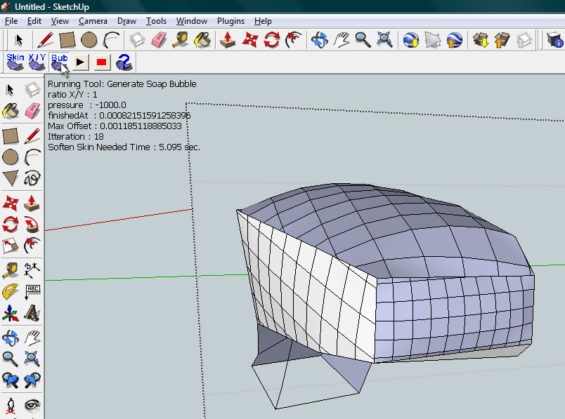
Task: Select the Polygon tool in left toolbar
Action: (x=11, y=178)
